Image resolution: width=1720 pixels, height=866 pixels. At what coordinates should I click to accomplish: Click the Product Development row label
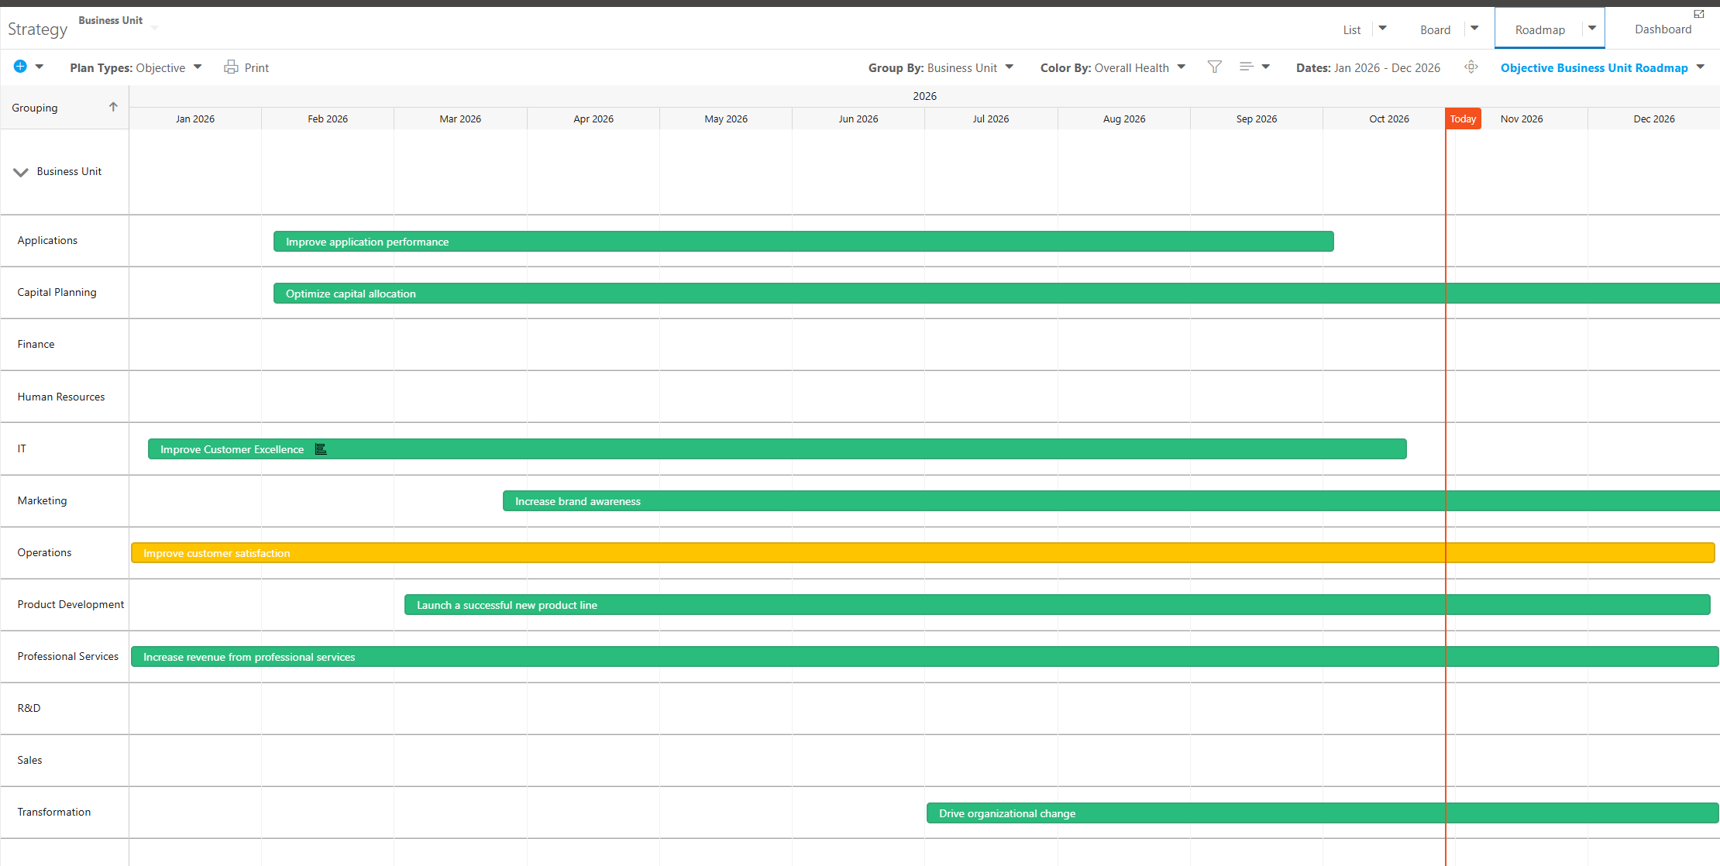pyautogui.click(x=71, y=604)
